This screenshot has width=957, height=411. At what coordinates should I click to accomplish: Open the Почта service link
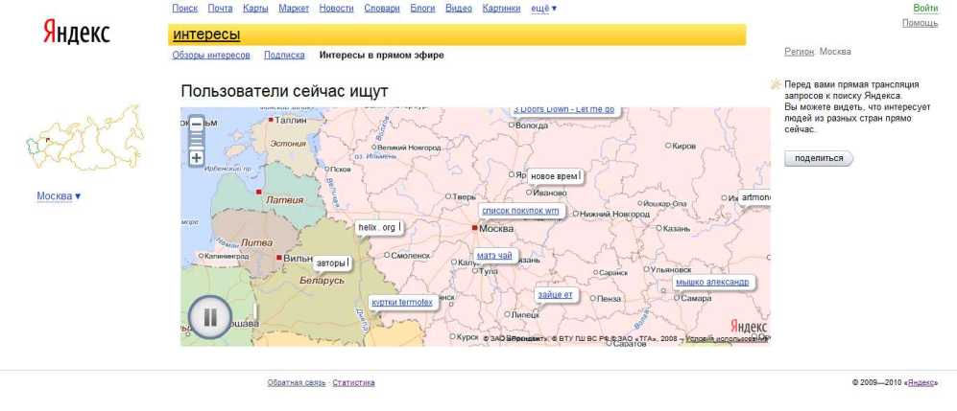pos(220,8)
